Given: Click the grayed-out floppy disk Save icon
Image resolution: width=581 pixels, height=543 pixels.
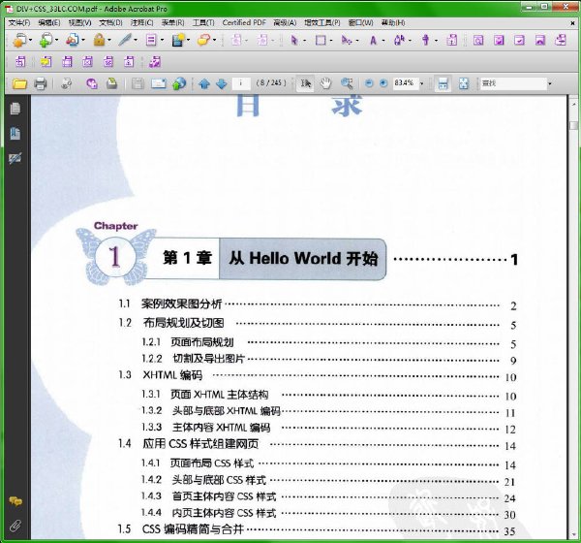Looking at the screenshot, I should (138, 84).
